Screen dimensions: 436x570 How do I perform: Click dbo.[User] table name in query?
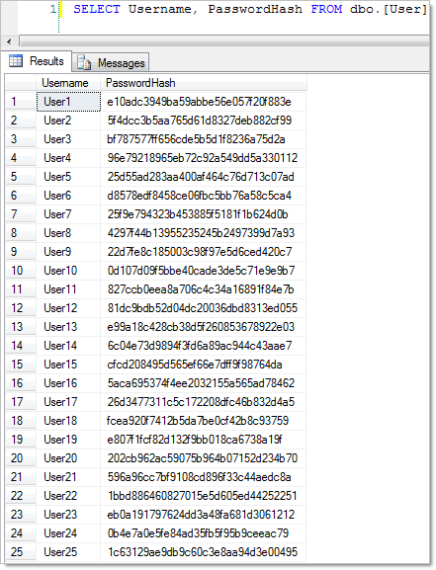point(388,9)
